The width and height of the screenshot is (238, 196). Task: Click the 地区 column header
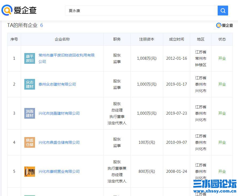tap(201, 39)
